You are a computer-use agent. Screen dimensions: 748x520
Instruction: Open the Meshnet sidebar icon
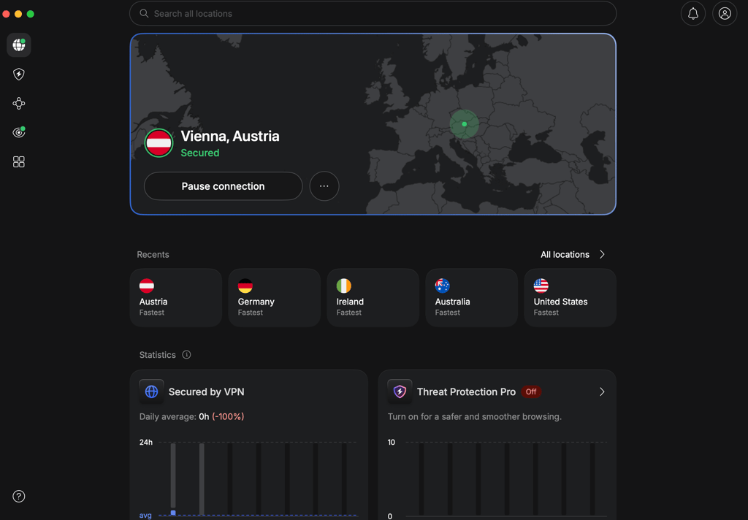coord(18,104)
